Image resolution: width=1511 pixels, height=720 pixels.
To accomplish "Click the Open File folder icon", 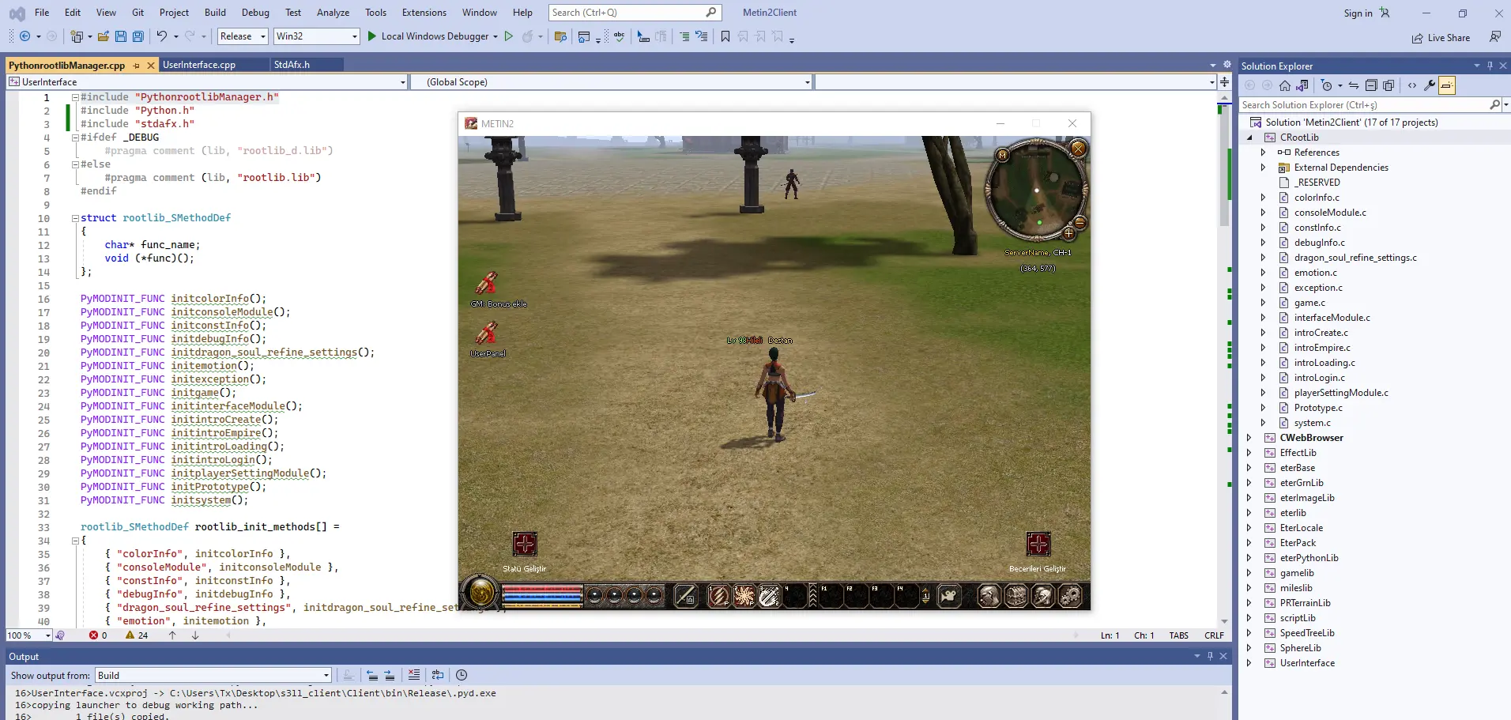I will [x=104, y=36].
